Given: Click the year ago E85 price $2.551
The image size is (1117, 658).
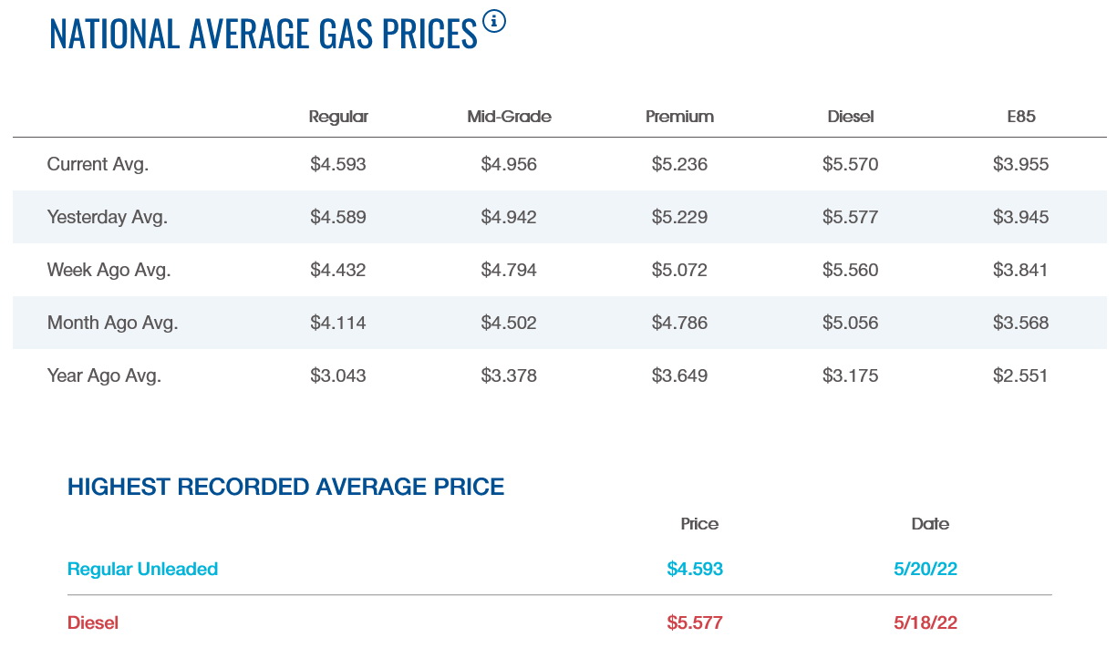Looking at the screenshot, I should [x=1021, y=376].
